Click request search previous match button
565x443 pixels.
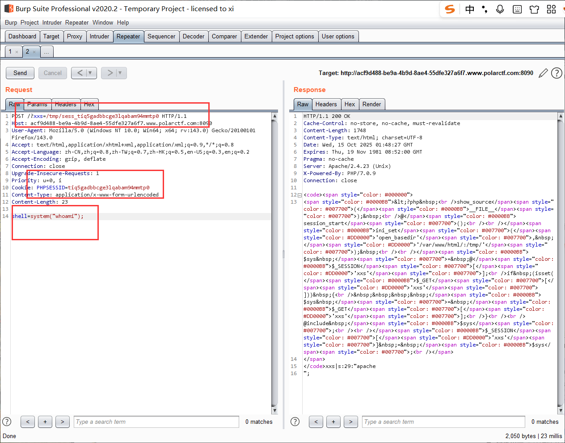tap(28, 422)
